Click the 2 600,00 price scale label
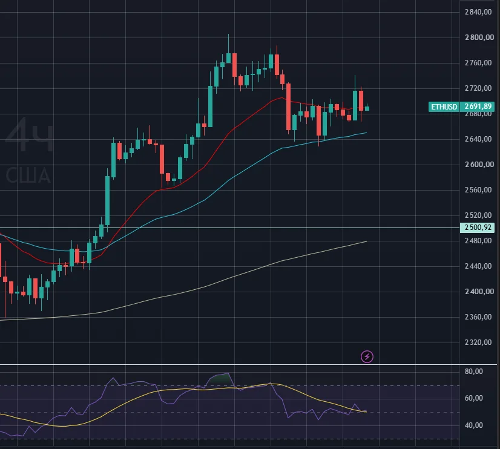 pos(479,165)
